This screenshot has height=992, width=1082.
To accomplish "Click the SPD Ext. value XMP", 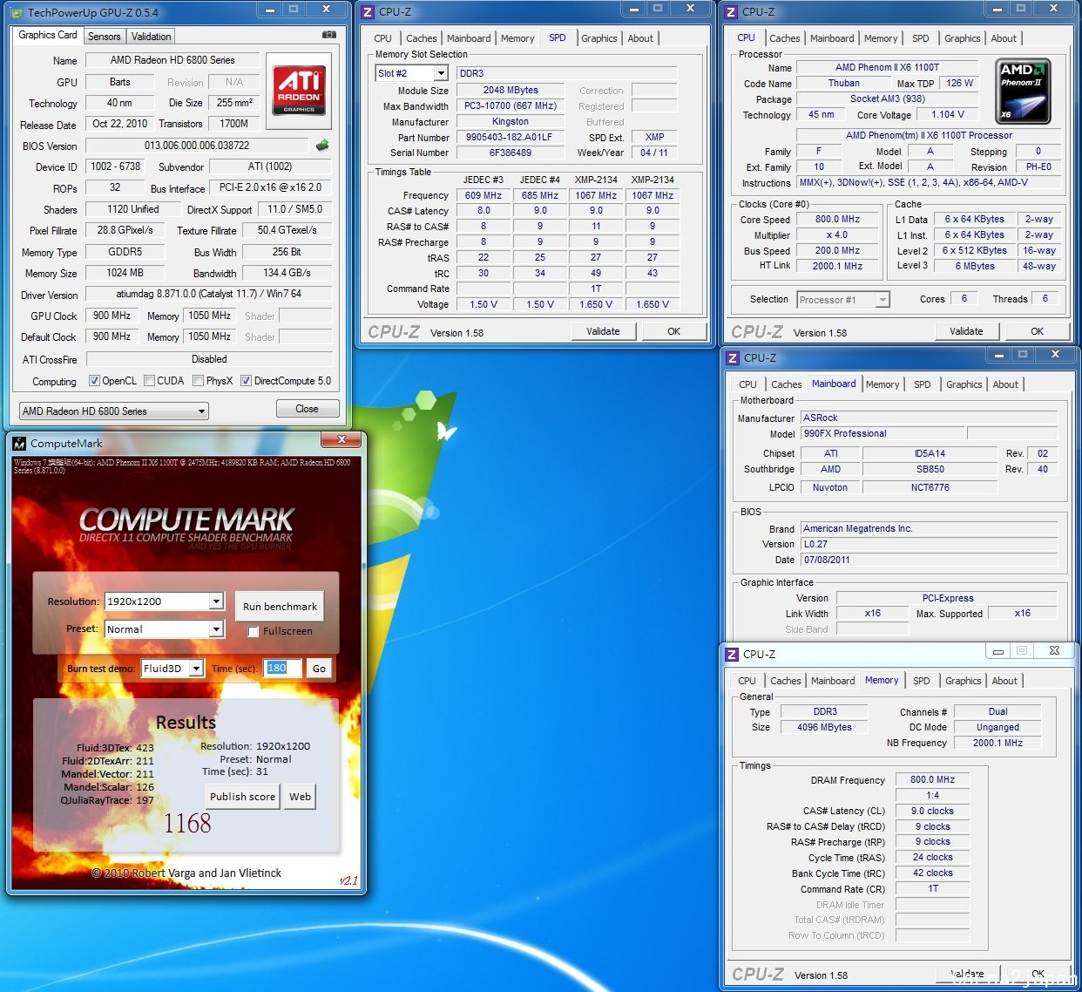I will pos(654,137).
